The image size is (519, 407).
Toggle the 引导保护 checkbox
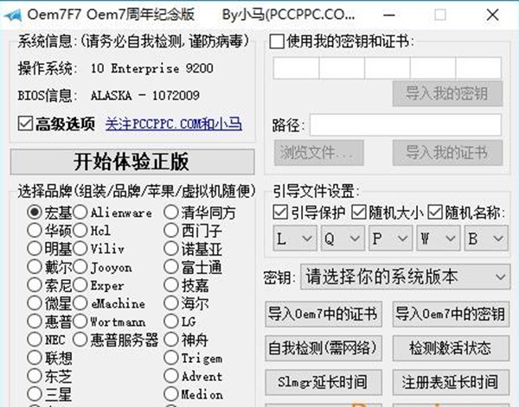pyautogui.click(x=280, y=213)
